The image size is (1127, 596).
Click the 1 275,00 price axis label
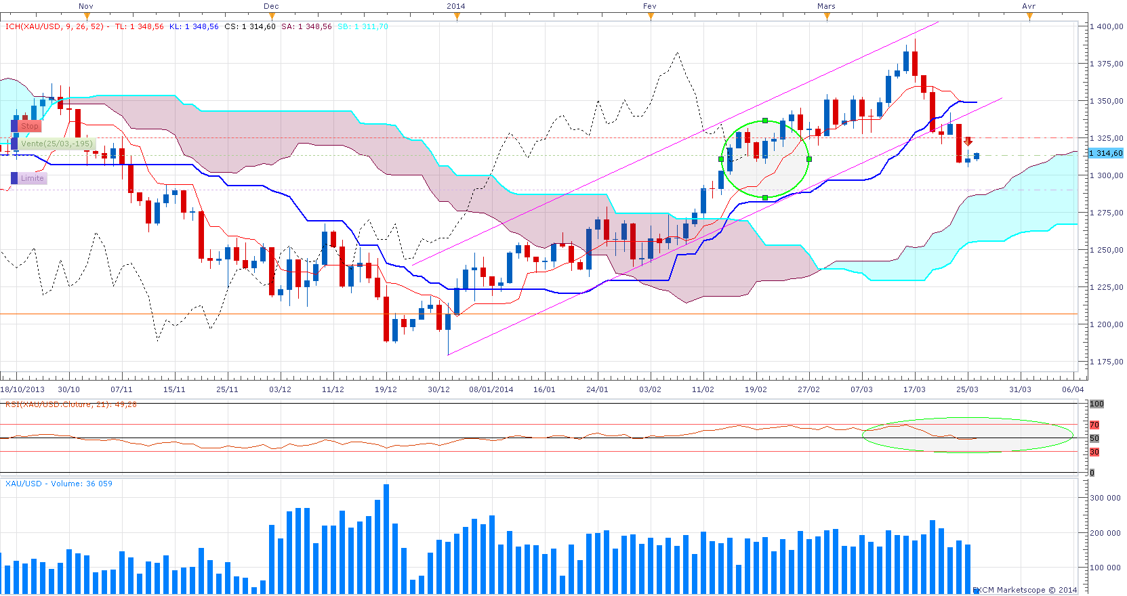point(1107,213)
